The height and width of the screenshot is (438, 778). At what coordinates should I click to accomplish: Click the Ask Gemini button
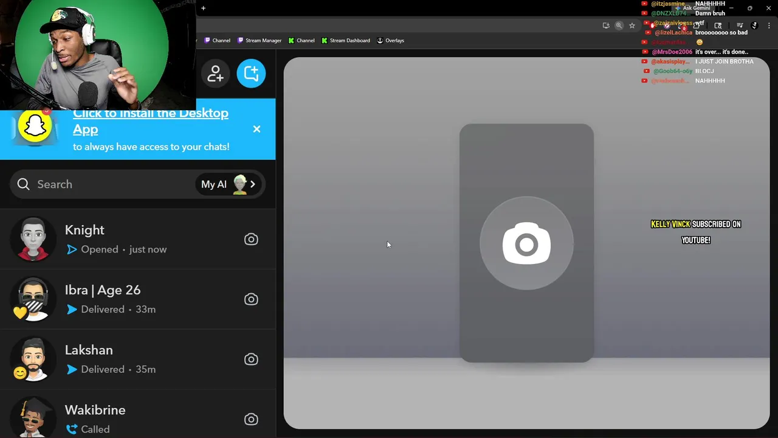click(x=692, y=8)
